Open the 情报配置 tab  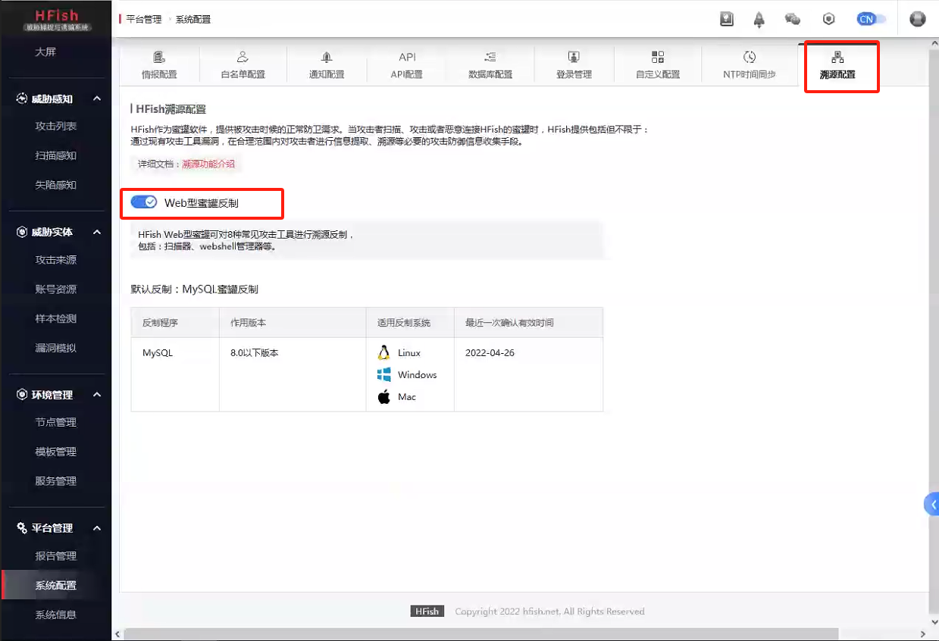(159, 66)
